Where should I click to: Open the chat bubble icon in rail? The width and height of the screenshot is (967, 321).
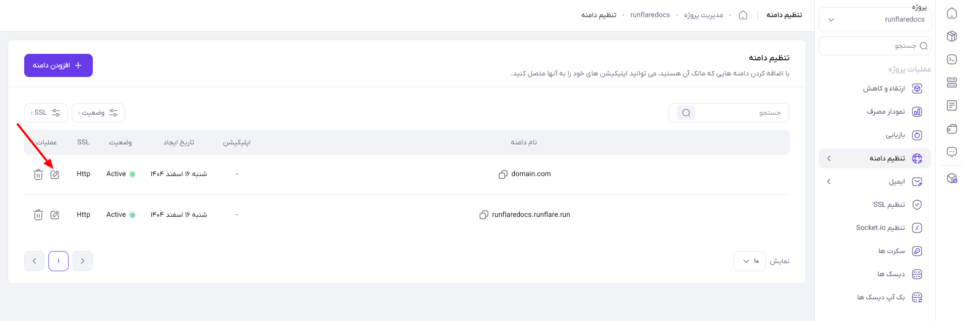coord(952,152)
